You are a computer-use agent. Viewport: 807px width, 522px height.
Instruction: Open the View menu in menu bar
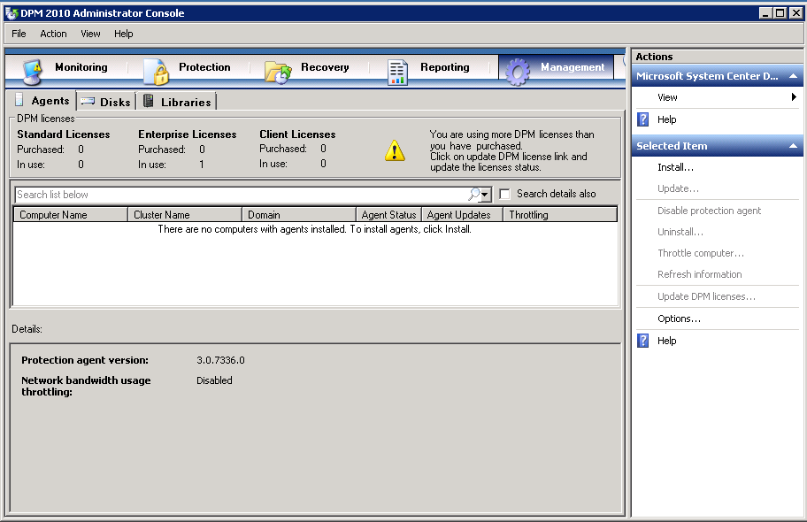pos(90,34)
